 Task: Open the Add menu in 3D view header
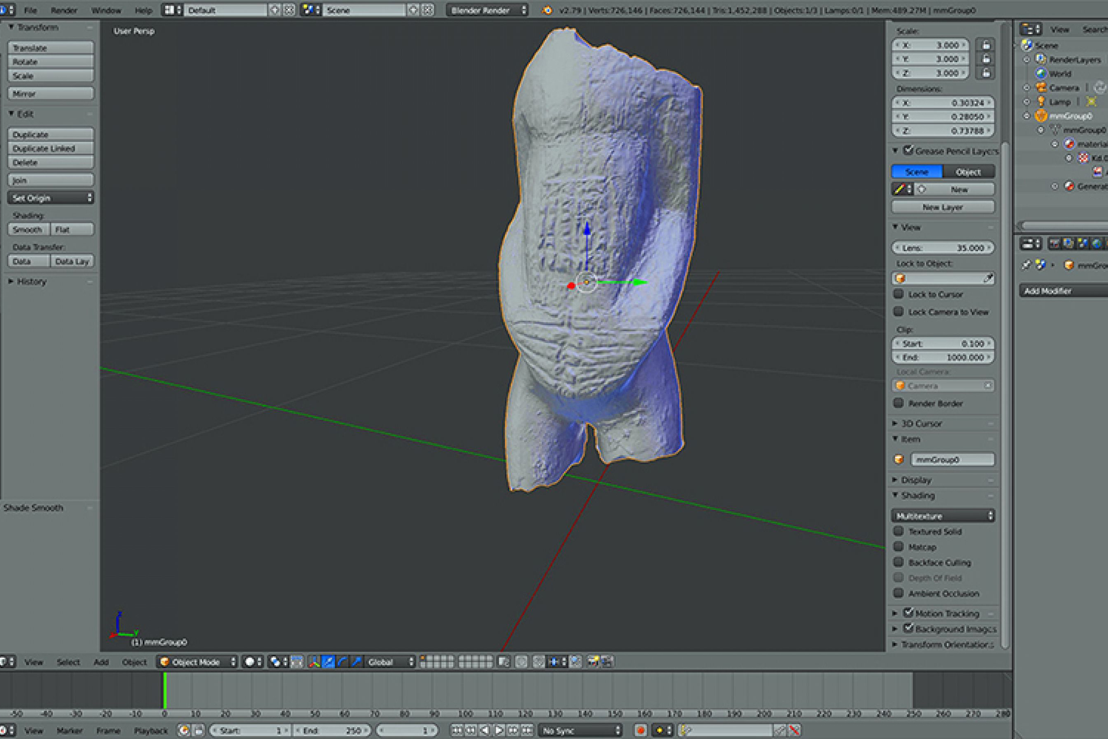click(x=101, y=662)
